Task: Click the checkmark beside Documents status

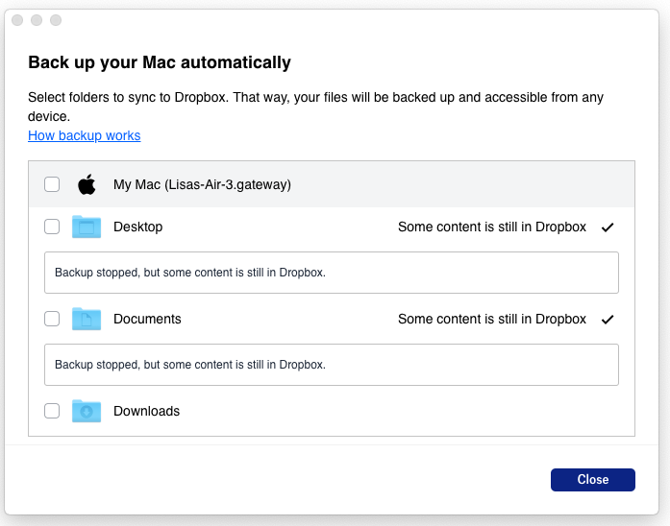Action: tap(607, 320)
